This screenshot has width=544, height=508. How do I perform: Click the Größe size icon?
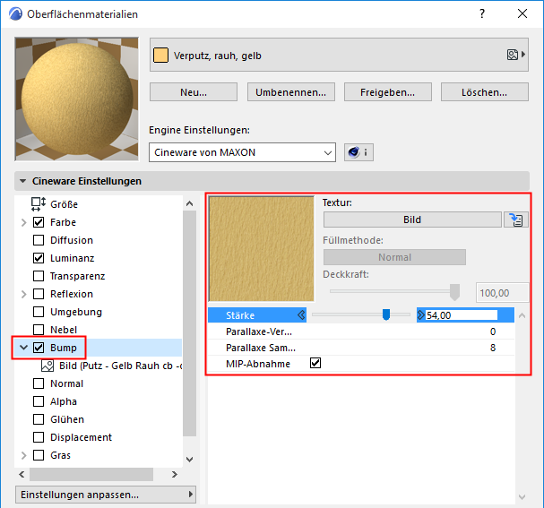tap(39, 204)
